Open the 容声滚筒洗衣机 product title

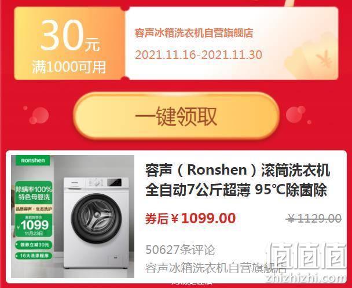click(x=237, y=180)
